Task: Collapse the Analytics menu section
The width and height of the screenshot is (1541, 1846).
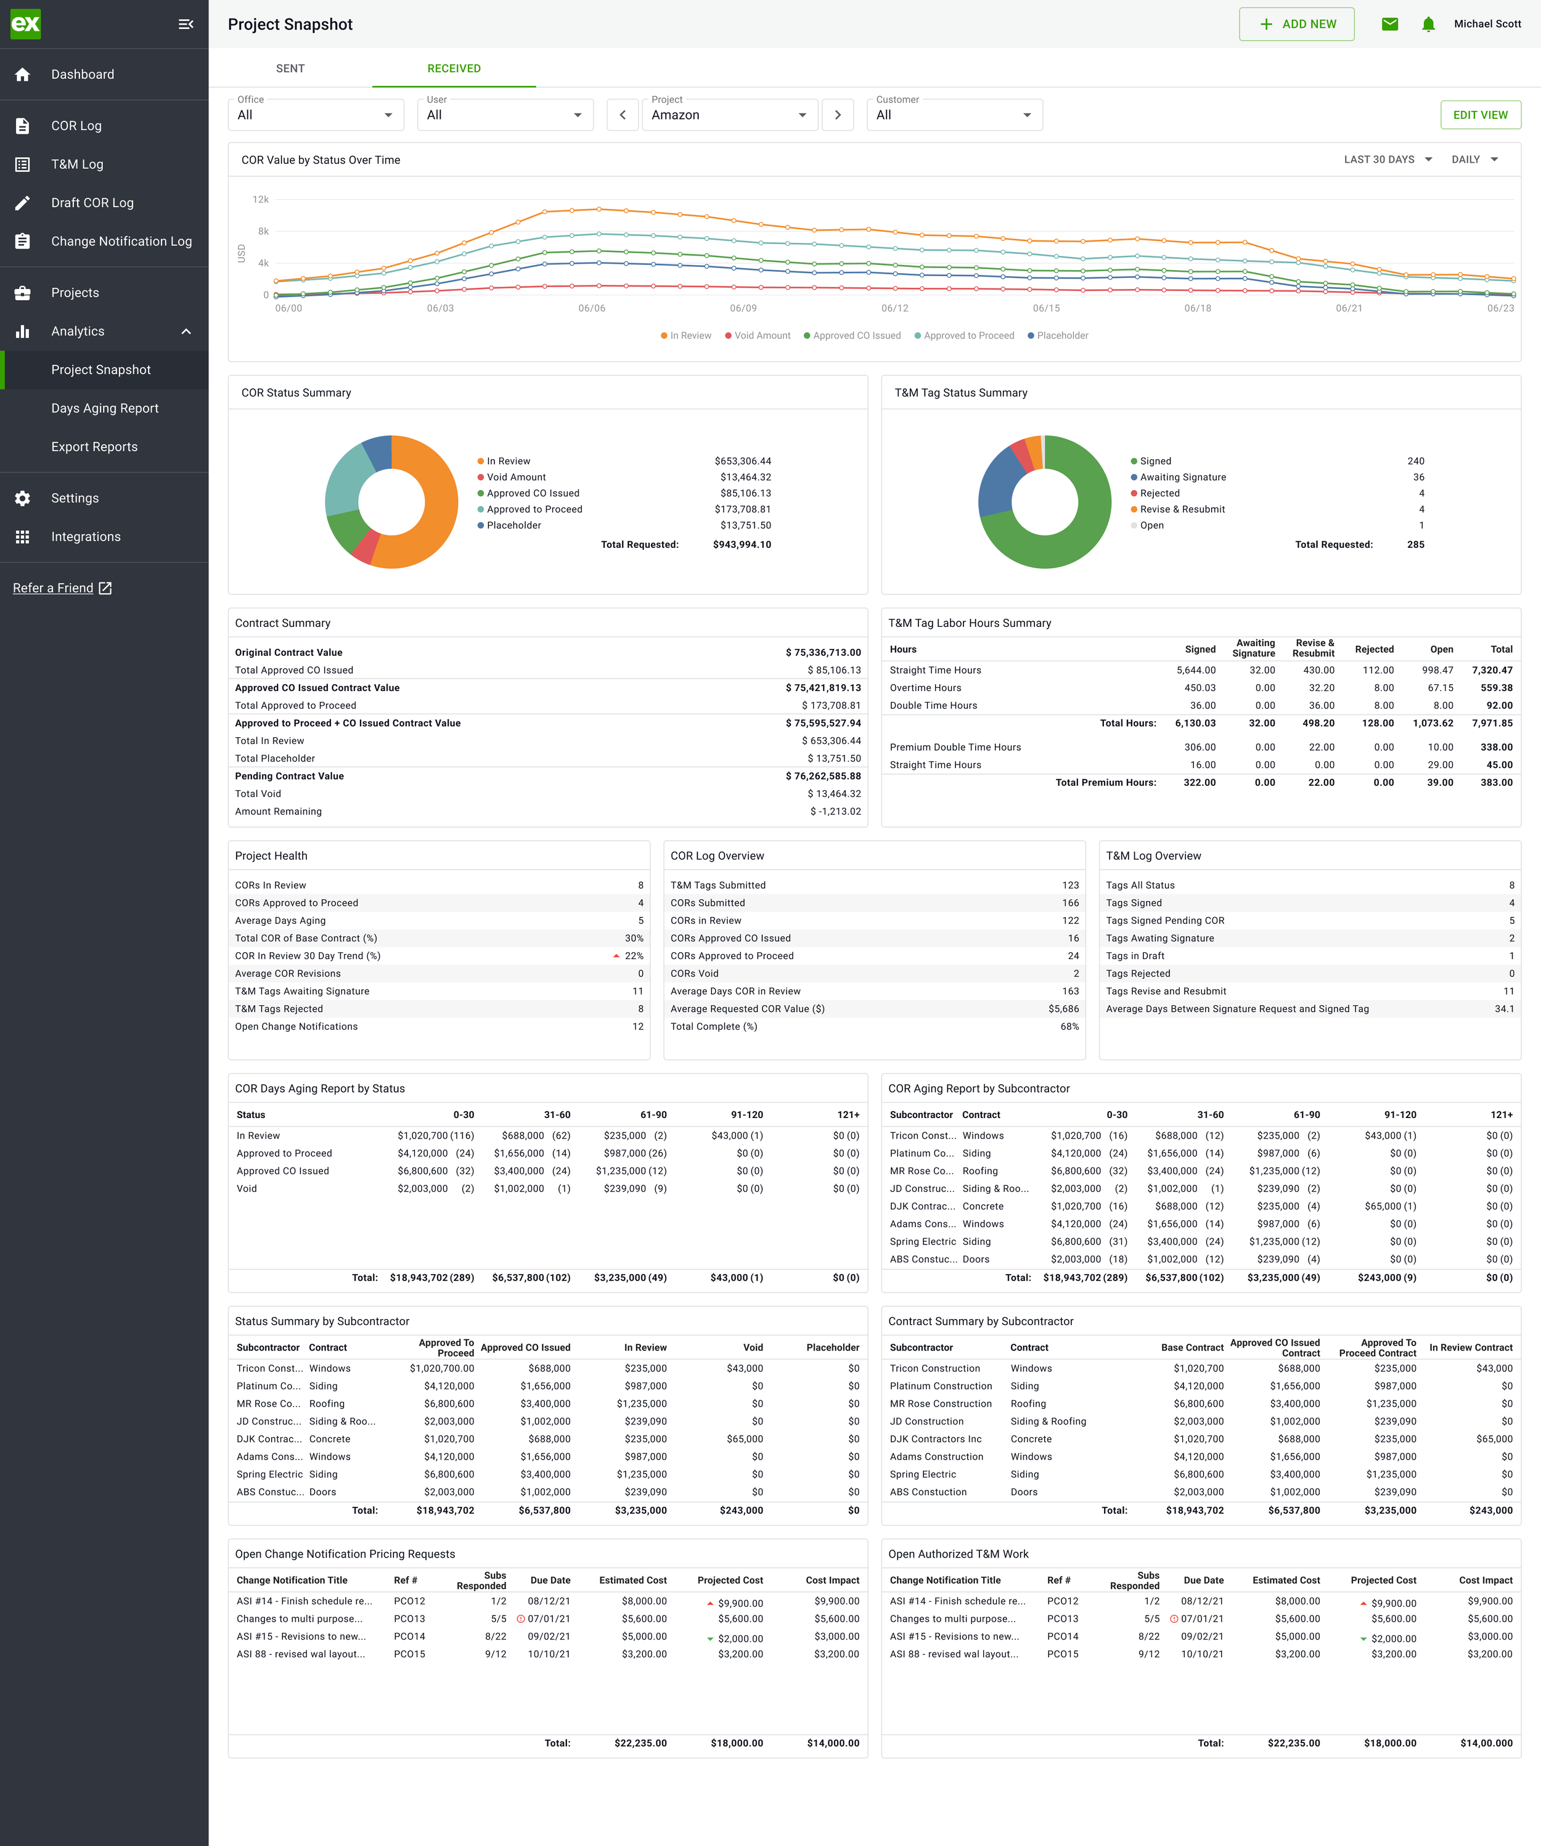Action: [x=186, y=332]
